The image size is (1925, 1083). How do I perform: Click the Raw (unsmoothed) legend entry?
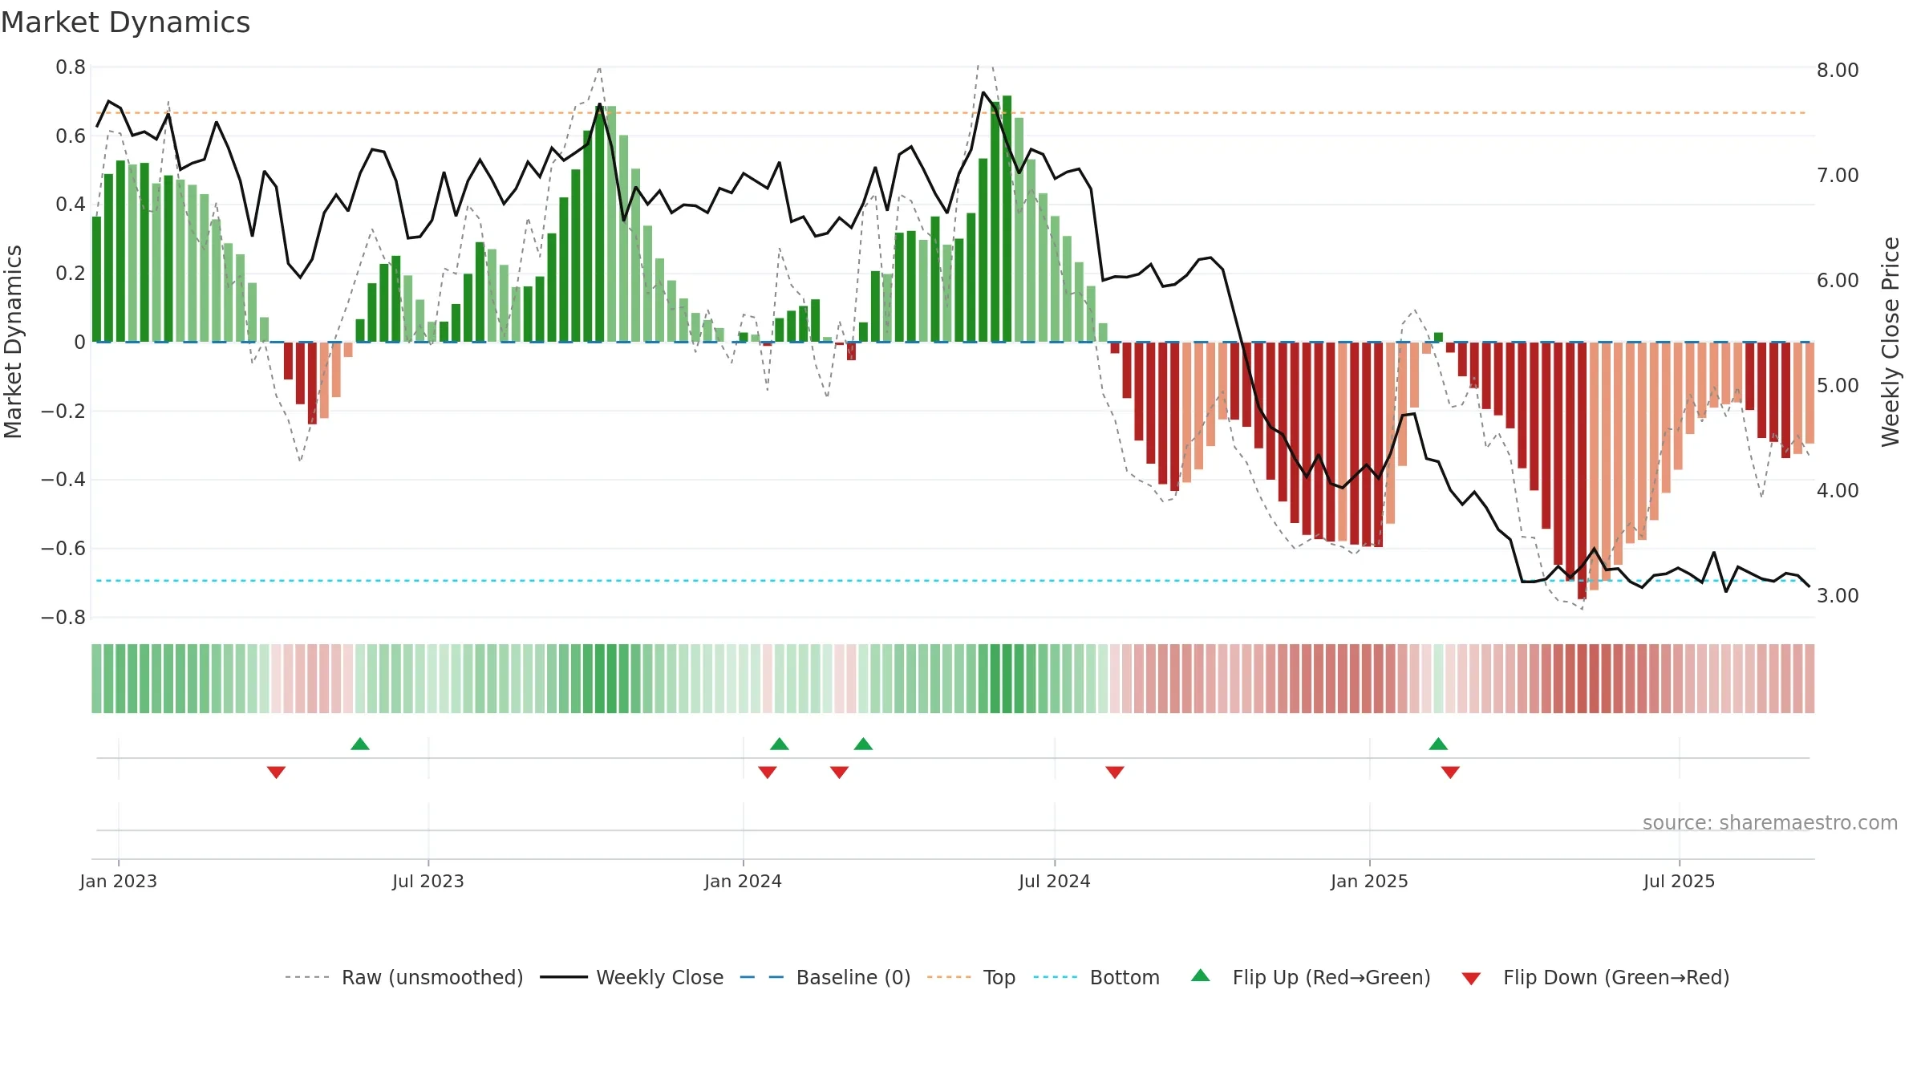pos(403,977)
